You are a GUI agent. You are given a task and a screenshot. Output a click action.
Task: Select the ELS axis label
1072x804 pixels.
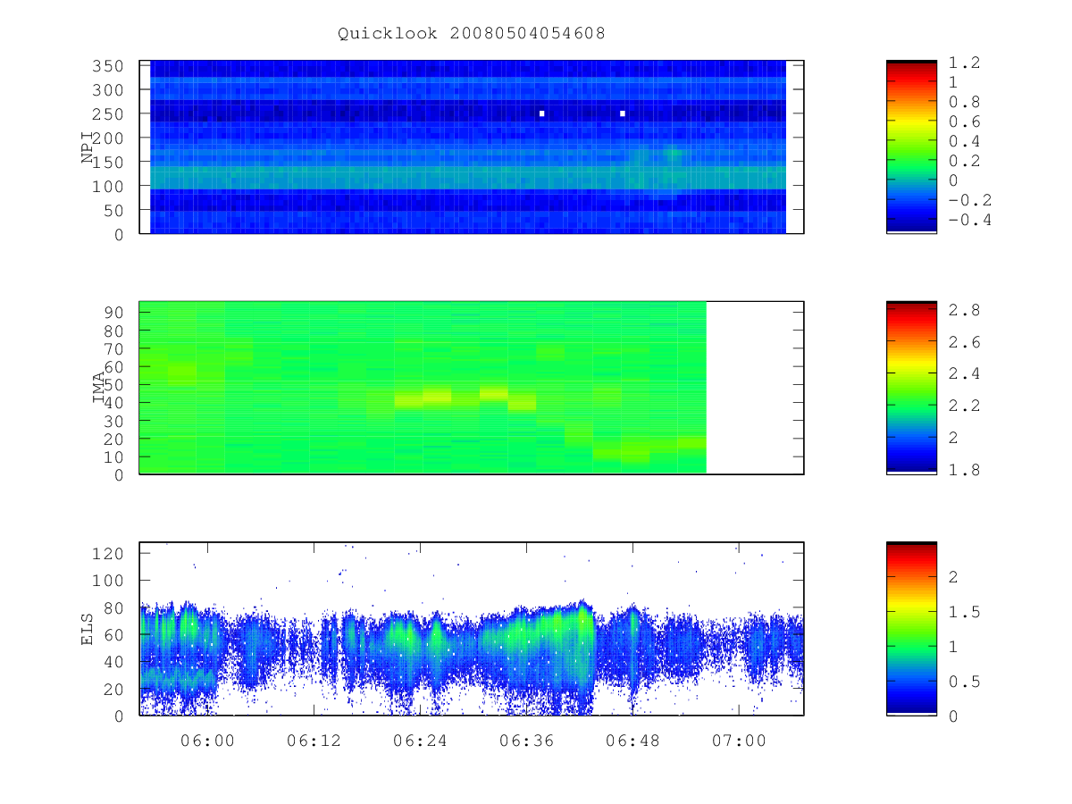88,629
